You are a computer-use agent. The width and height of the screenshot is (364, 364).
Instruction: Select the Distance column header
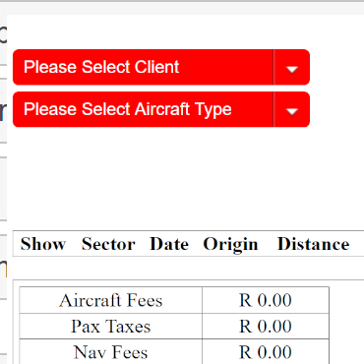pyautogui.click(x=314, y=244)
